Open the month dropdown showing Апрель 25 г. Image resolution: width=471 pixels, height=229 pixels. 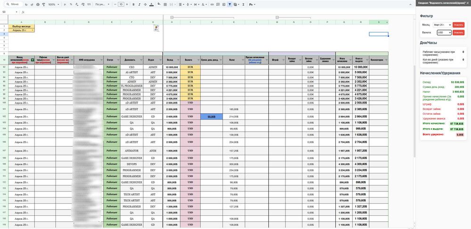coord(21,30)
